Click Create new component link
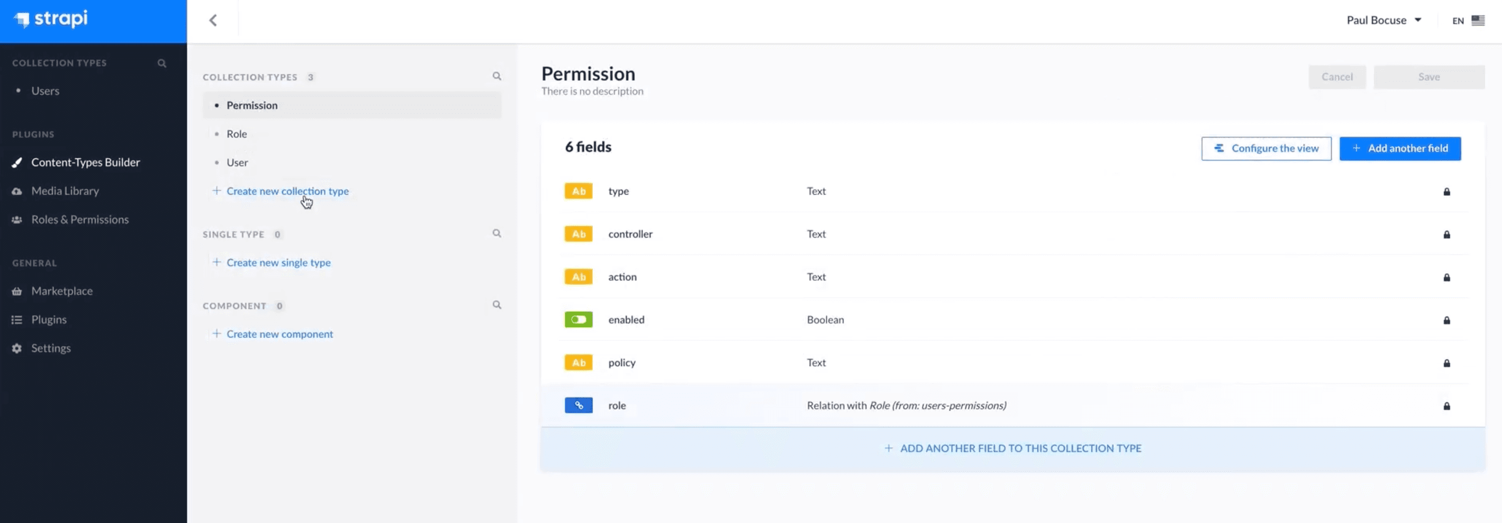This screenshot has height=523, width=1502. point(279,333)
